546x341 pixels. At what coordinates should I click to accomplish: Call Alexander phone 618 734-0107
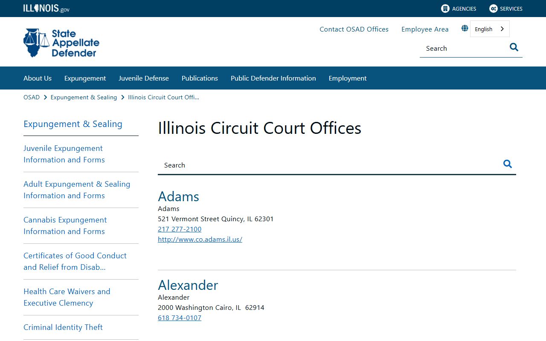click(x=180, y=318)
